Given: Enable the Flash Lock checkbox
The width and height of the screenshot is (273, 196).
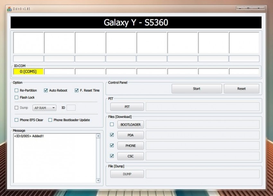Looking at the screenshot, I should coord(16,97).
